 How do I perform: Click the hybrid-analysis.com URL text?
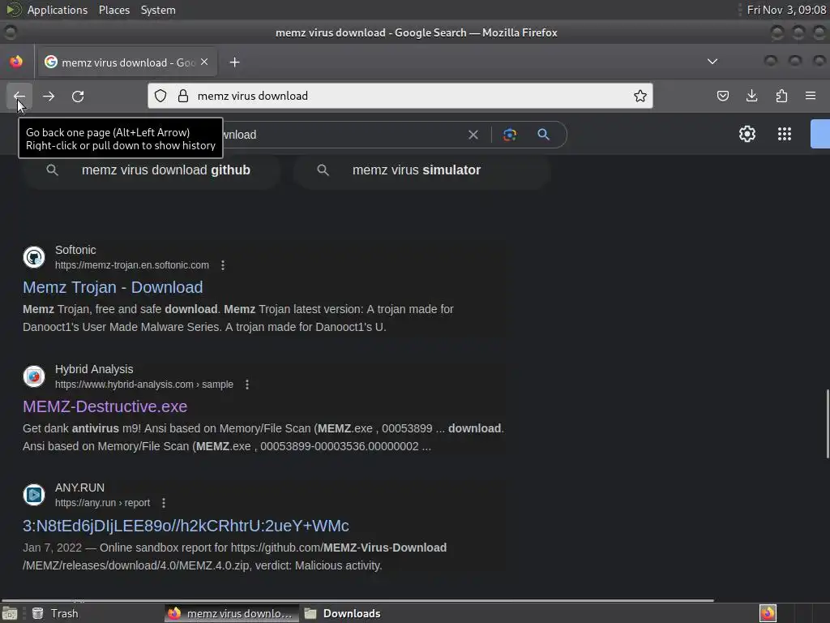point(144,384)
